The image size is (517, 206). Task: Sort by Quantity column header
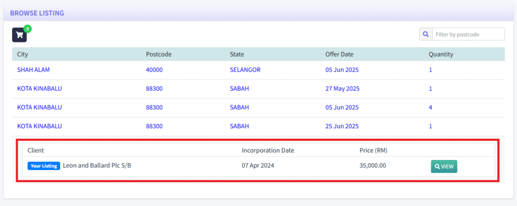pos(441,54)
